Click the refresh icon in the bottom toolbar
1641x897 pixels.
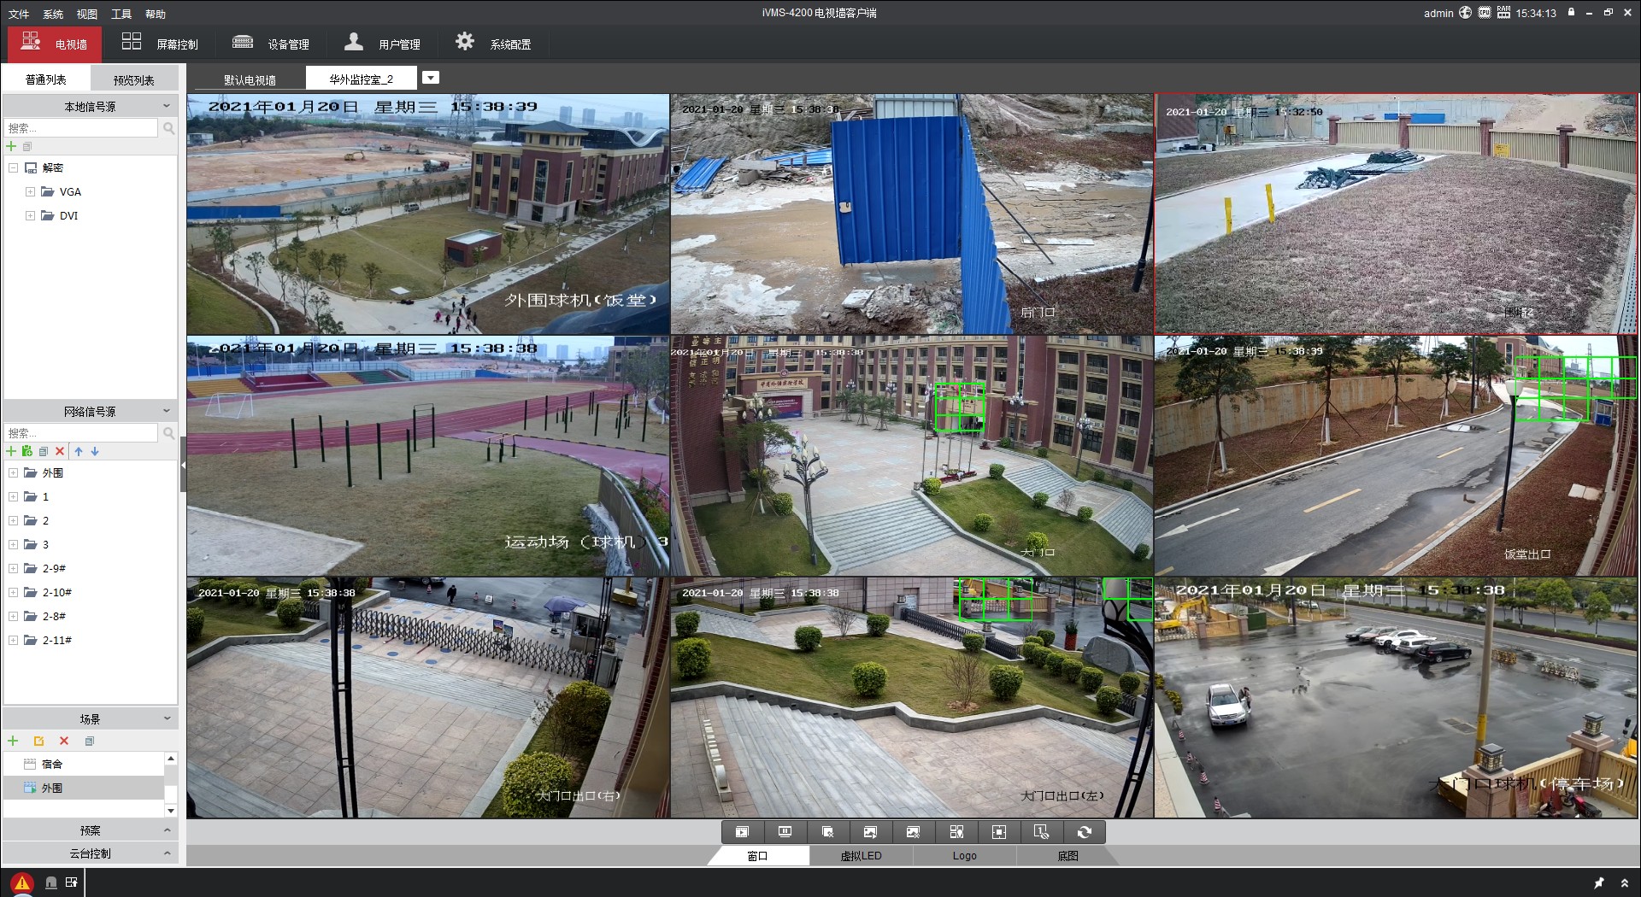click(1084, 832)
